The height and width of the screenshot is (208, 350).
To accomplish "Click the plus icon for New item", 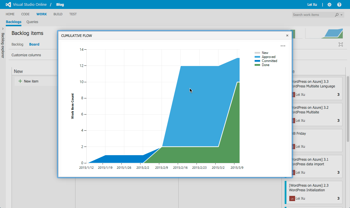I will tap(20, 81).
